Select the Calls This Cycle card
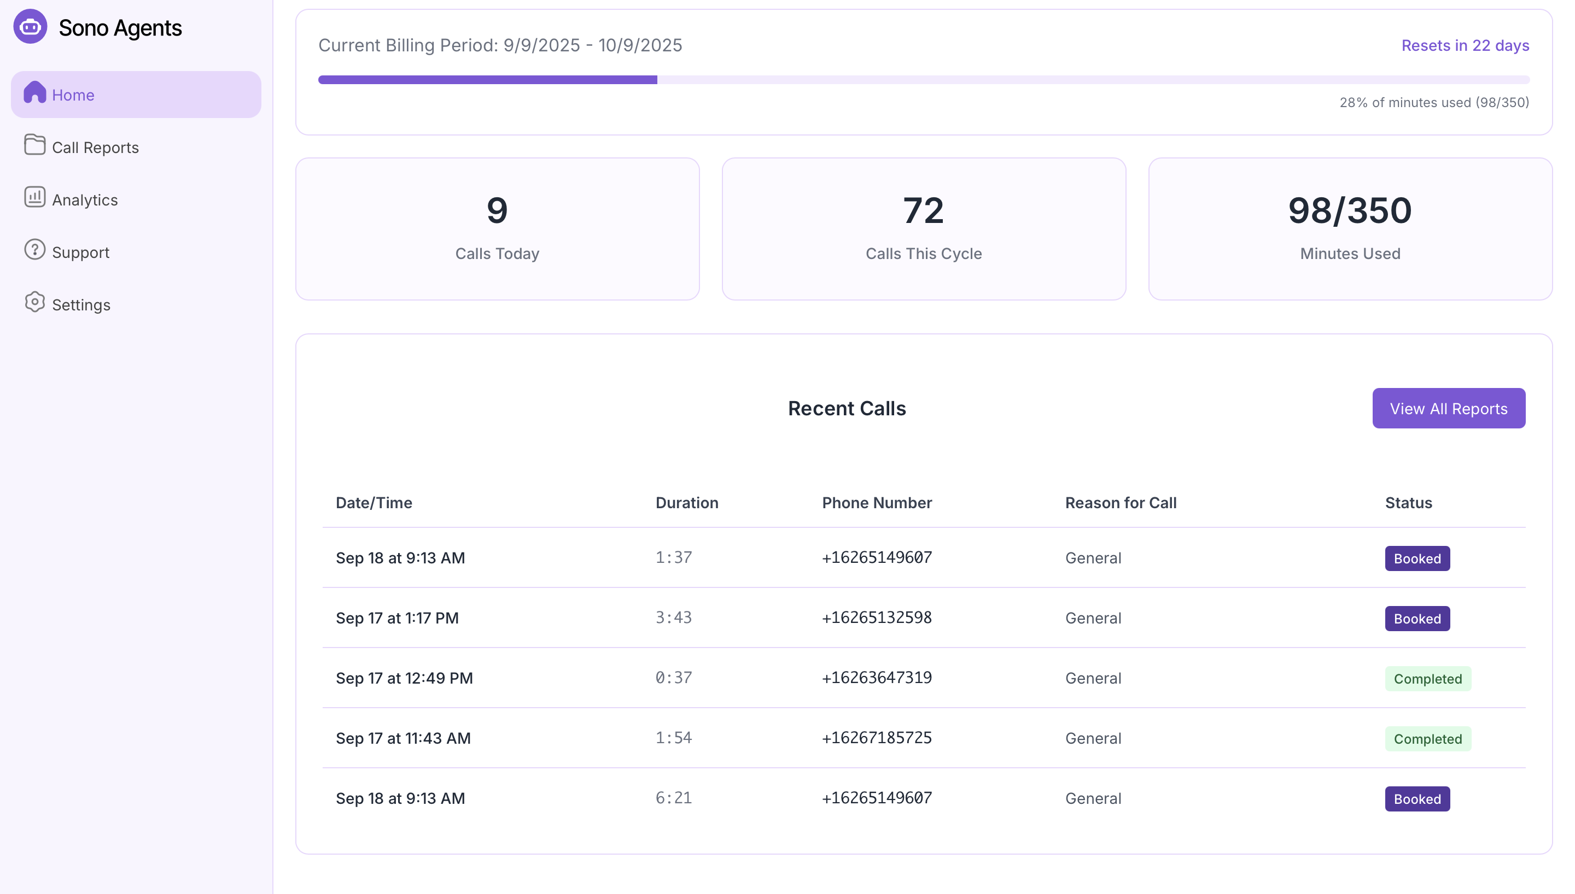The height and width of the screenshot is (894, 1575). tap(923, 228)
